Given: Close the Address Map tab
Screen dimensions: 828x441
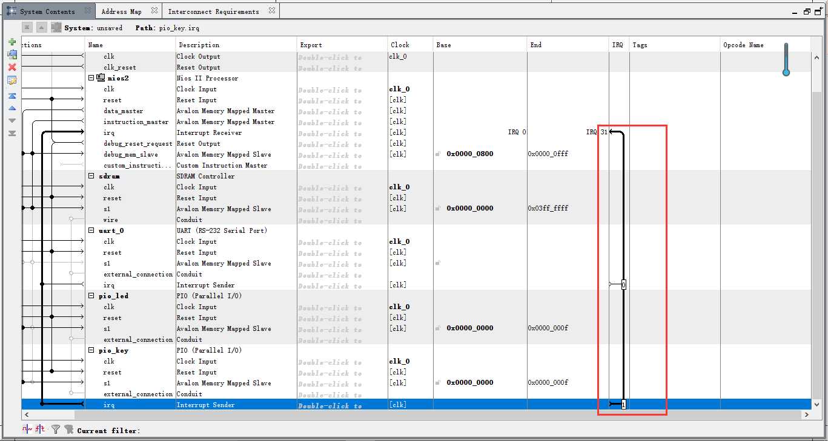Looking at the screenshot, I should coord(154,10).
